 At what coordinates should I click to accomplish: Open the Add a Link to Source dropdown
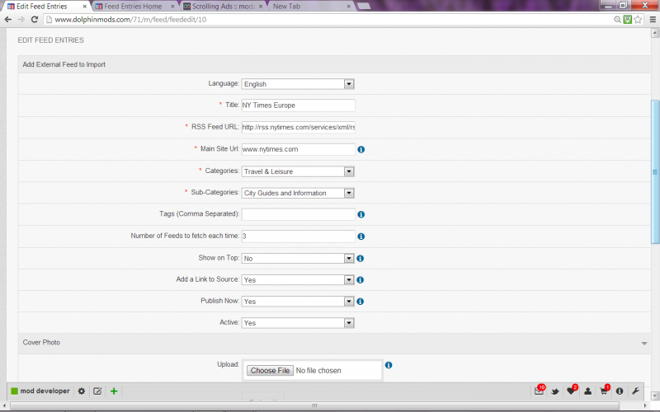point(298,280)
